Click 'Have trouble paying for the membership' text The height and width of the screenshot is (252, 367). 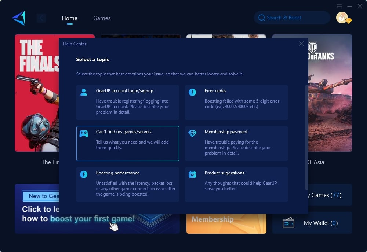(237, 148)
